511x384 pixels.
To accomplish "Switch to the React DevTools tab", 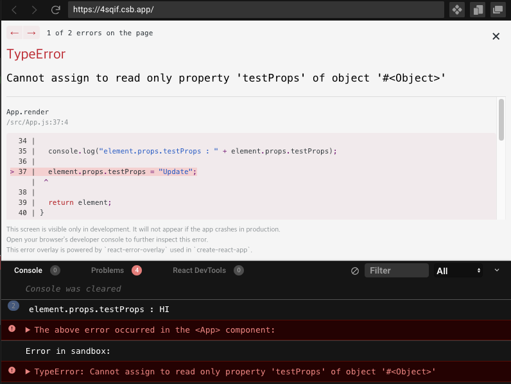I will (199, 270).
